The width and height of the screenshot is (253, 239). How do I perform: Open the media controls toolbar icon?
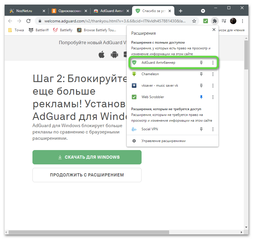coord(224,21)
